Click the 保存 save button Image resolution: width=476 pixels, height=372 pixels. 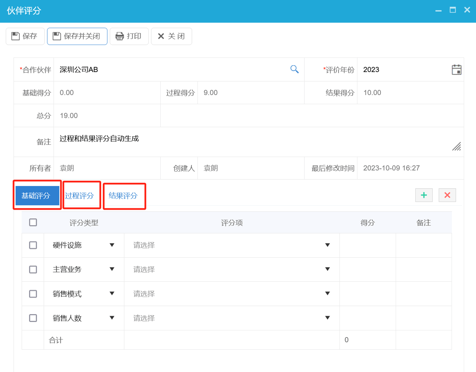click(x=25, y=36)
